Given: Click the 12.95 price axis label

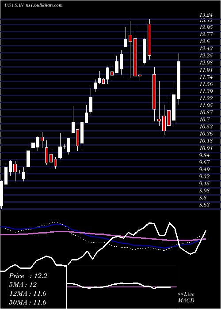Looking at the screenshot, I should click(x=206, y=27).
